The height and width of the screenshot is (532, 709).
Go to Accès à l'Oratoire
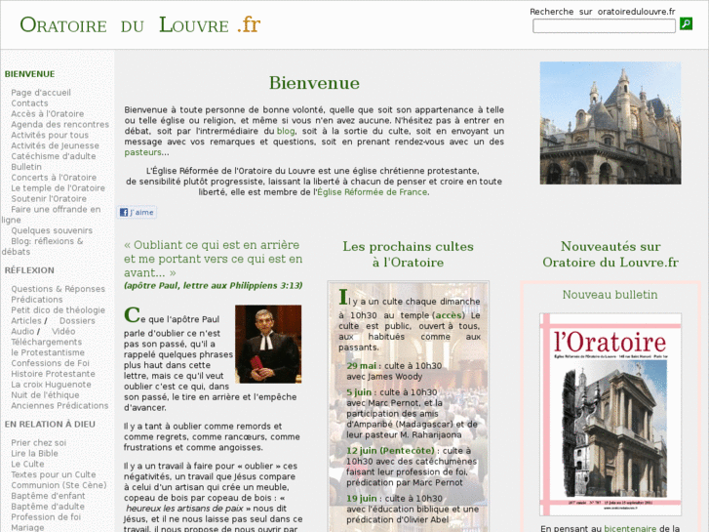[x=48, y=113]
